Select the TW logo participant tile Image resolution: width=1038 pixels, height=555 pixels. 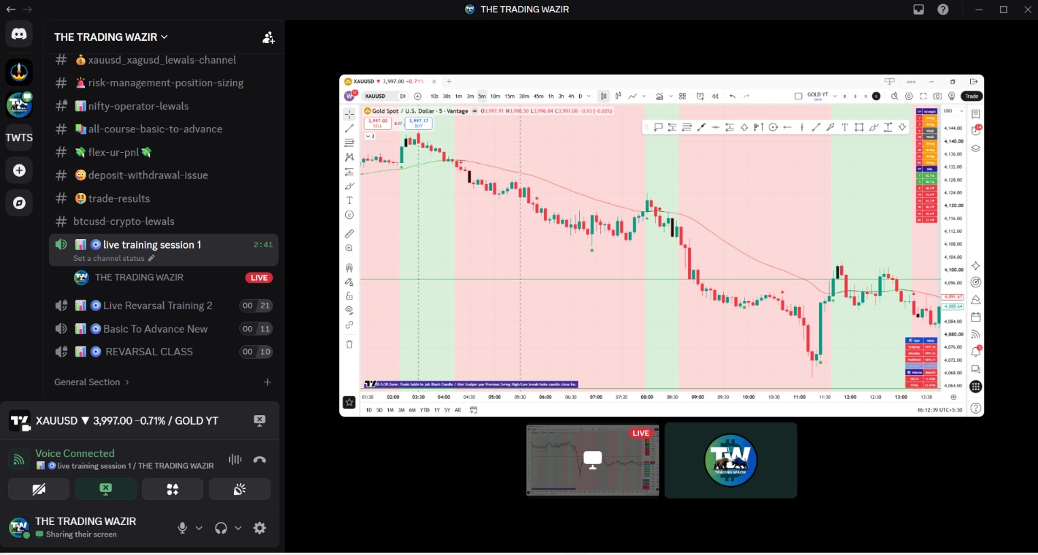point(731,460)
